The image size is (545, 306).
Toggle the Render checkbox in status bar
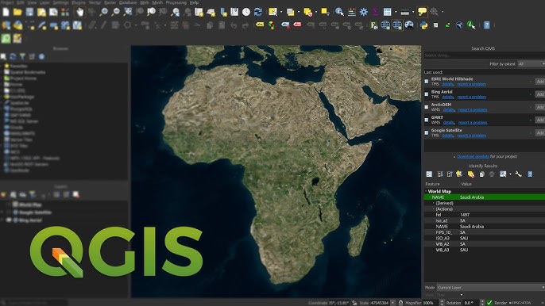(x=489, y=303)
